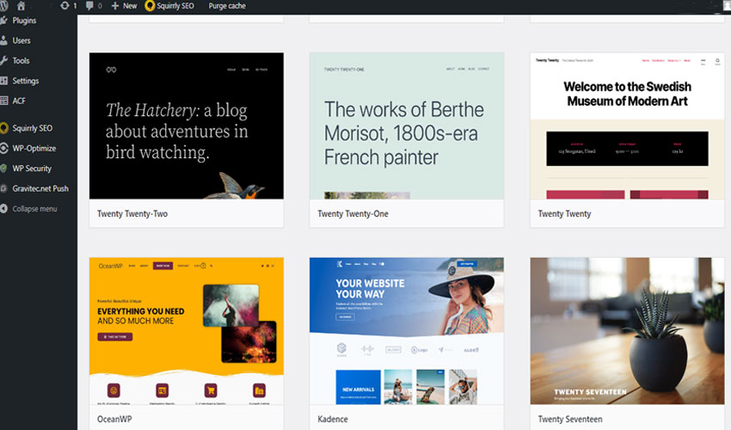Click the Settings icon in sidebar
The height and width of the screenshot is (430, 731).
tap(3, 81)
